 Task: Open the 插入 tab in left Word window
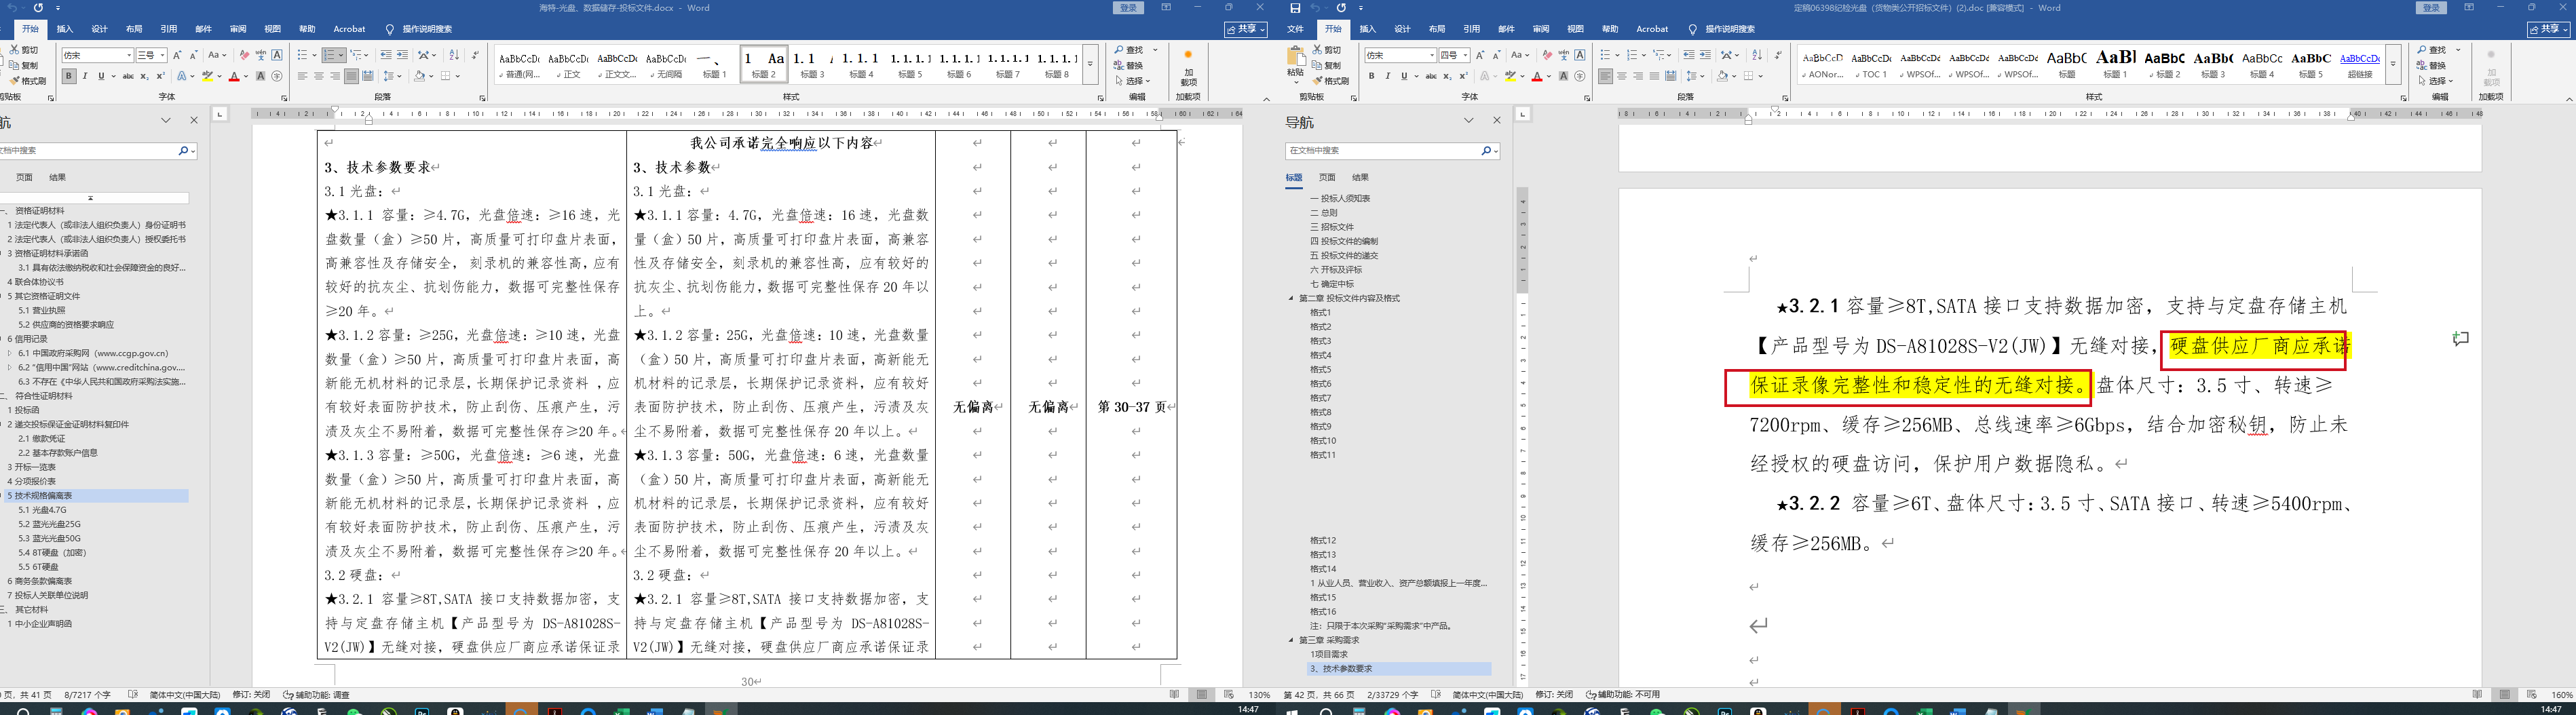click(65, 29)
